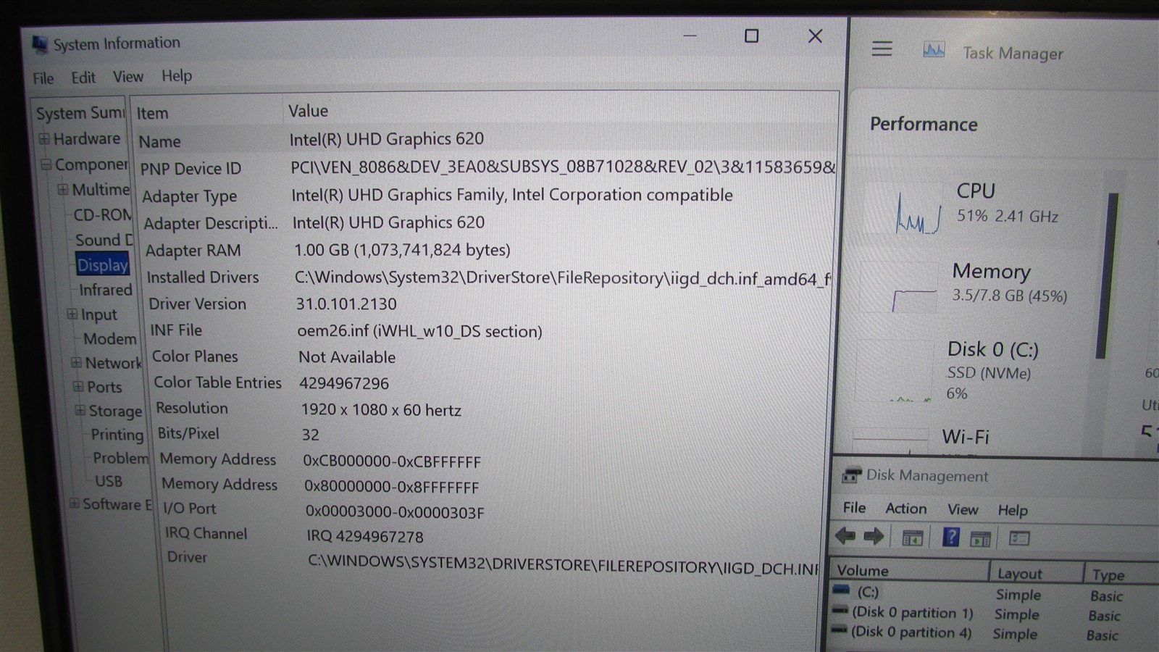Open File menu in Disk Management

click(854, 508)
